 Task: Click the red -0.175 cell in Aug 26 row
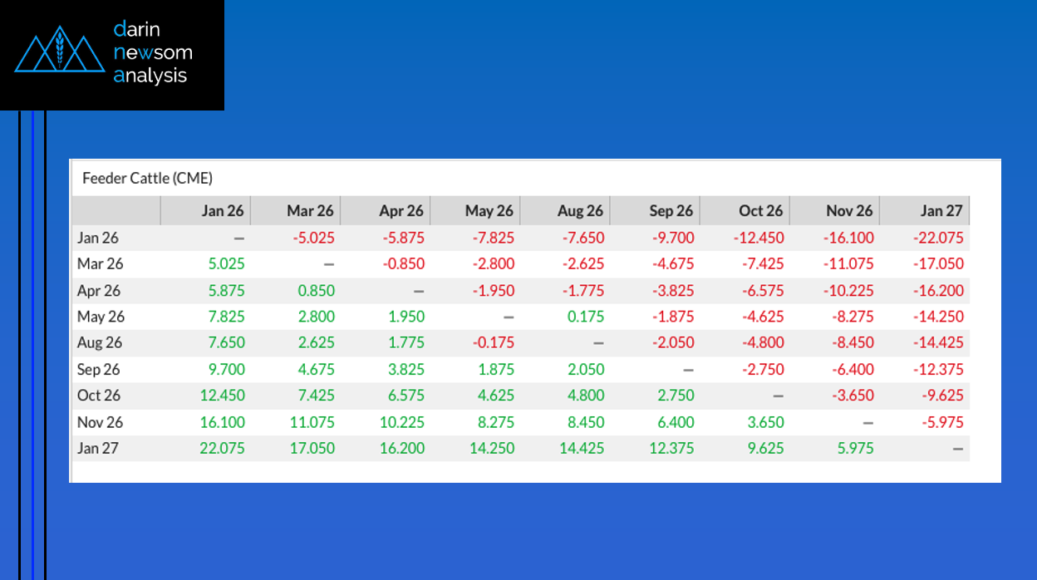pos(493,343)
